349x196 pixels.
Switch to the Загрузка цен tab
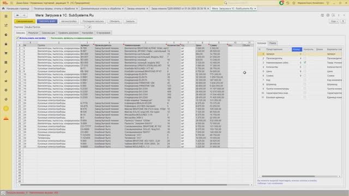point(49,33)
